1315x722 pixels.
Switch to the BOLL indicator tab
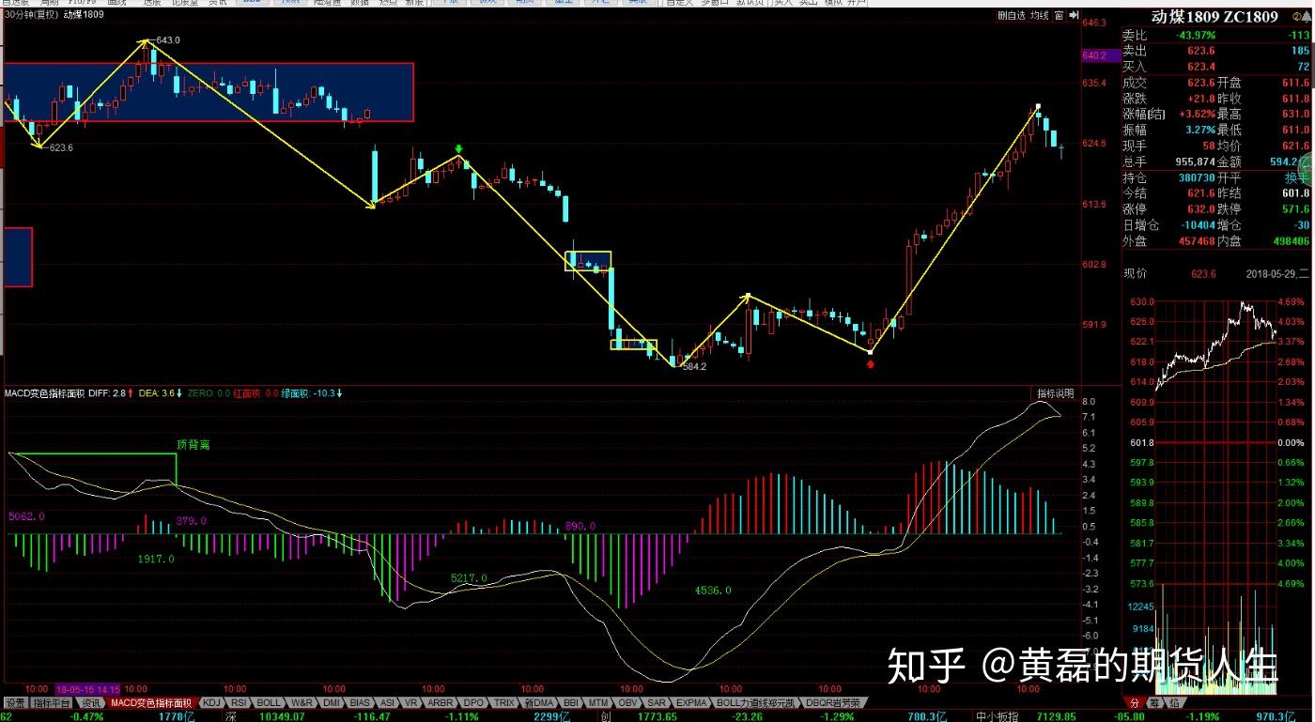click(x=269, y=702)
